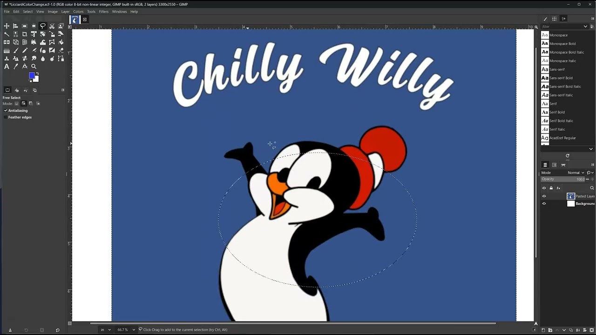The height and width of the screenshot is (335, 596).
Task: Refresh the fonts list
Action: click(x=568, y=156)
